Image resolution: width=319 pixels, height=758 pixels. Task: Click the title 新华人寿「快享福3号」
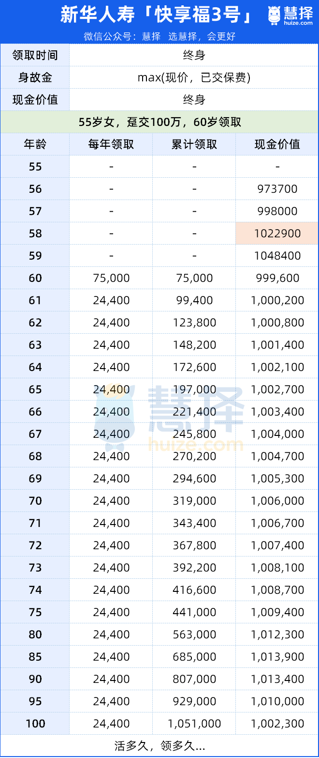(157, 15)
